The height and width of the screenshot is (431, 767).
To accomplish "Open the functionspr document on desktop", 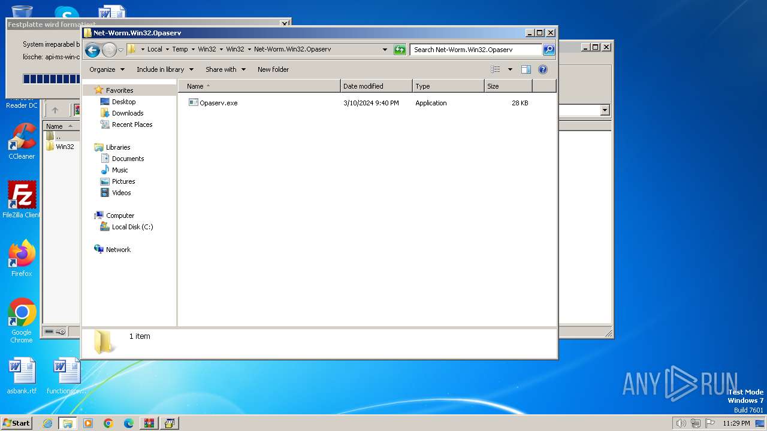I will (x=67, y=376).
